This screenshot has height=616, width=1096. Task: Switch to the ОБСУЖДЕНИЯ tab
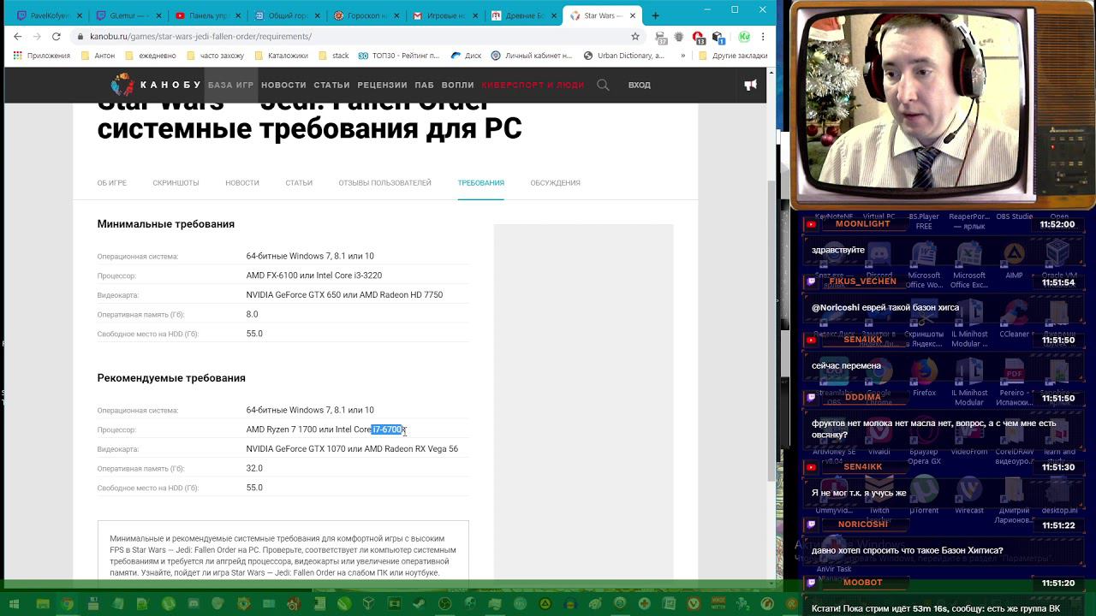click(x=555, y=183)
